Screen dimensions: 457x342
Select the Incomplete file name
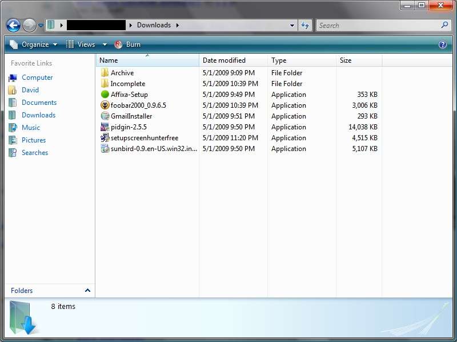[x=127, y=84]
